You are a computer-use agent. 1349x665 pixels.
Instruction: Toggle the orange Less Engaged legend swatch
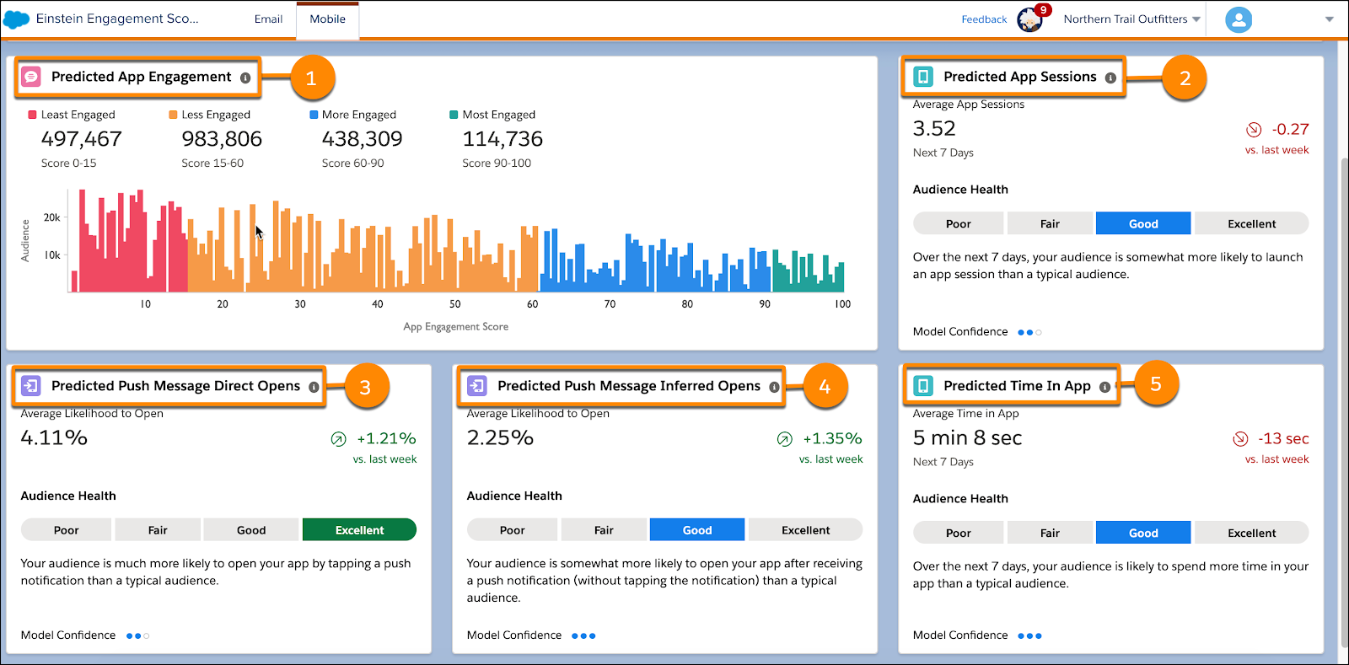point(173,115)
